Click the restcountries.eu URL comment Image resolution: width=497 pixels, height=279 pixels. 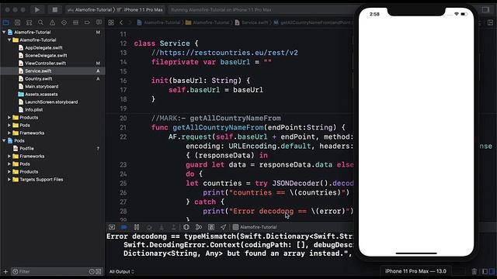[x=224, y=53]
